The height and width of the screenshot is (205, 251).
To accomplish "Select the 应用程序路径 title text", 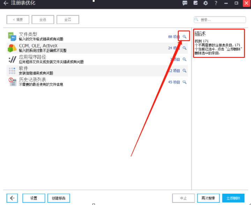I will 32,57.
